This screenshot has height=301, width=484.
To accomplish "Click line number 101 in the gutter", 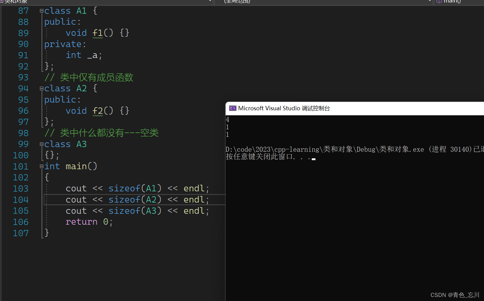I will pyautogui.click(x=21, y=167).
